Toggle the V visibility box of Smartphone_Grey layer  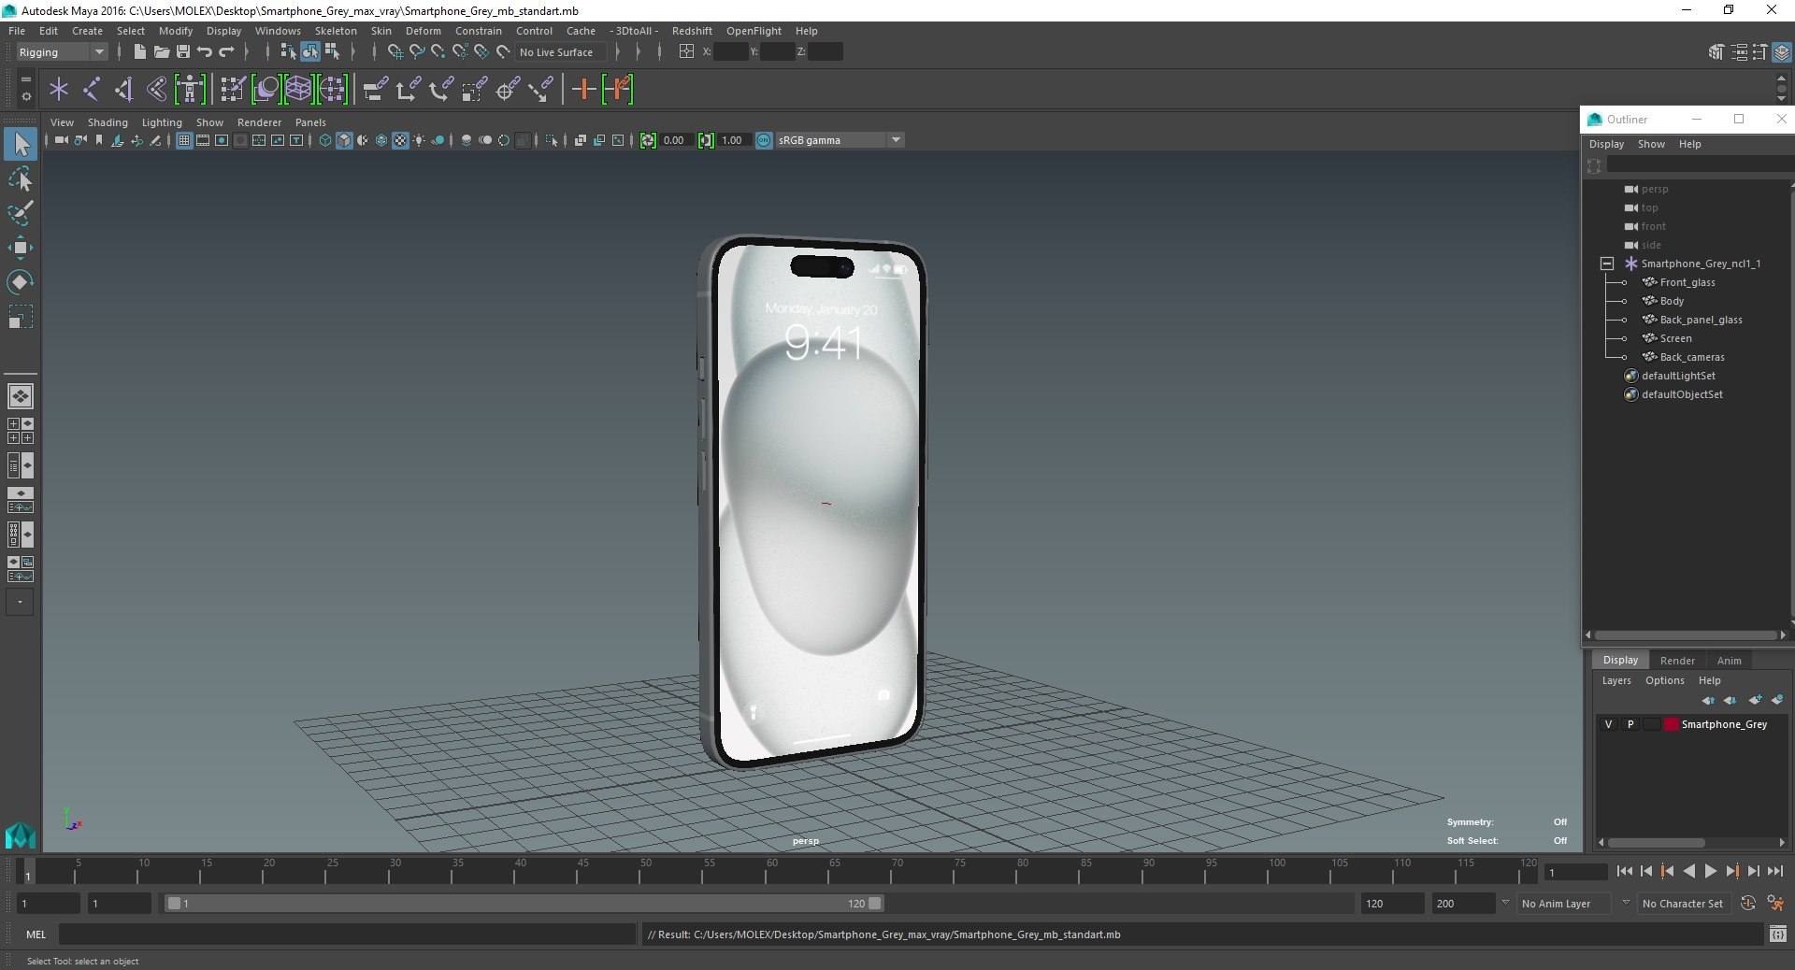point(1608,724)
